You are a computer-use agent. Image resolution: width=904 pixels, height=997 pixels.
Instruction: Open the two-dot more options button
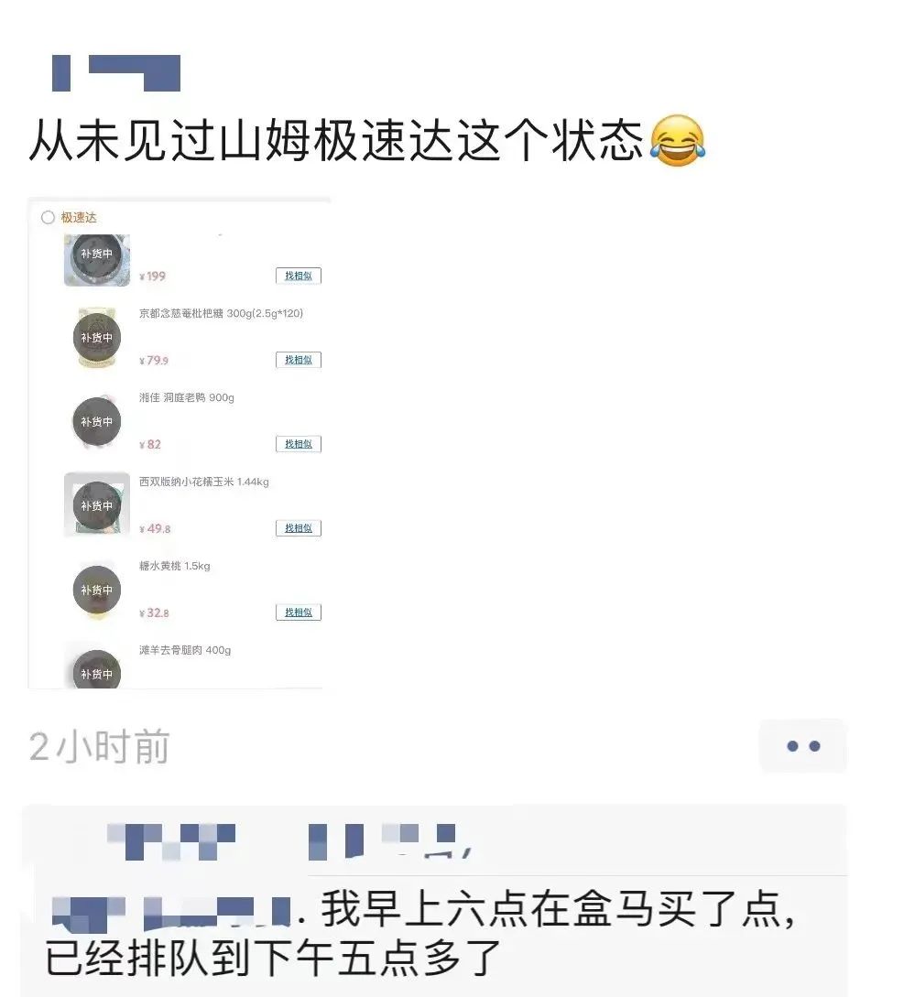(803, 746)
